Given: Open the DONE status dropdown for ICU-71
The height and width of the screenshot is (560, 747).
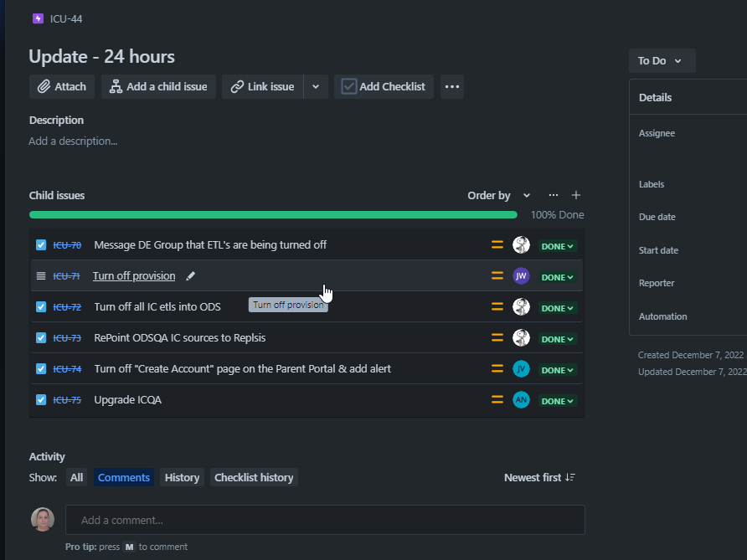Looking at the screenshot, I should [x=558, y=277].
